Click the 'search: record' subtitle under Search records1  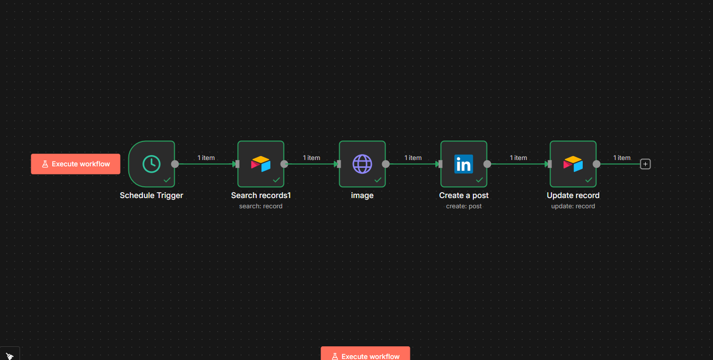pos(261,206)
